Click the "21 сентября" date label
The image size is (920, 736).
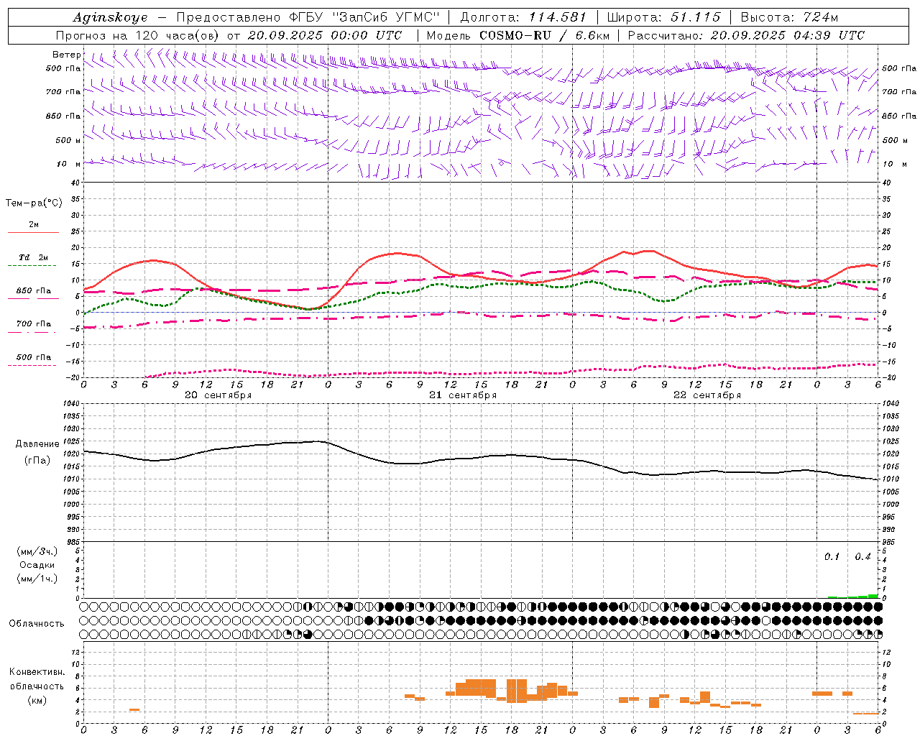pos(463,395)
